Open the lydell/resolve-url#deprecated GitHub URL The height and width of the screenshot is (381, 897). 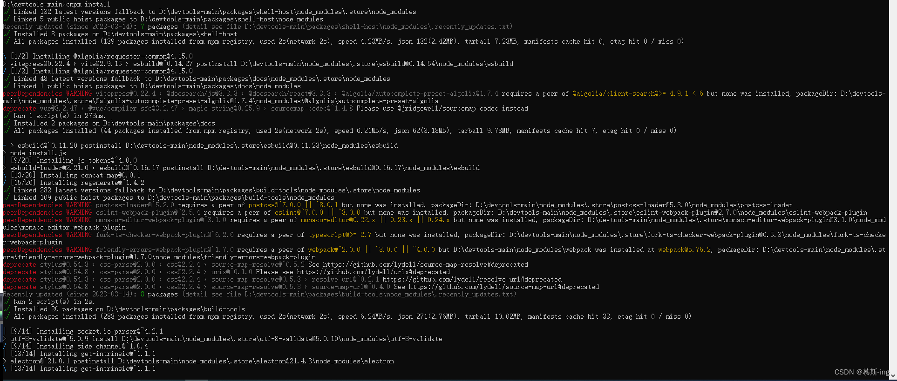pos(472,279)
